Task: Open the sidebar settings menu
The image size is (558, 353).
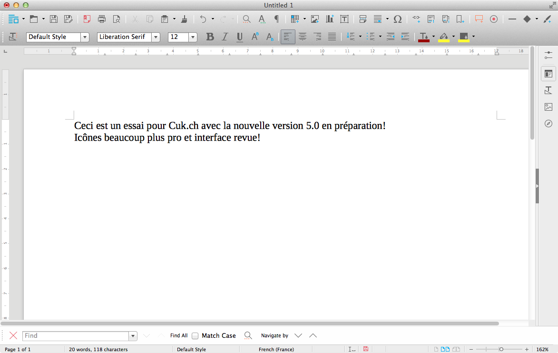Action: [548, 56]
